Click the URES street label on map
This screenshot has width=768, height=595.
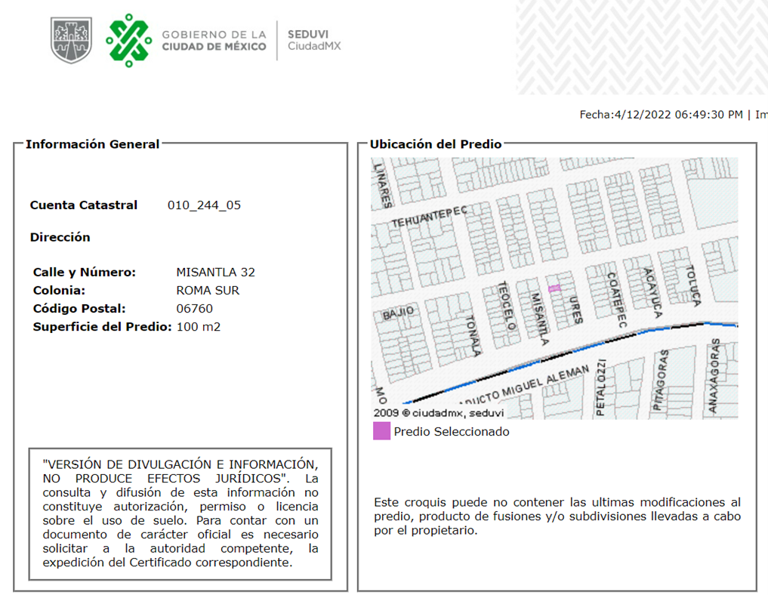(576, 310)
